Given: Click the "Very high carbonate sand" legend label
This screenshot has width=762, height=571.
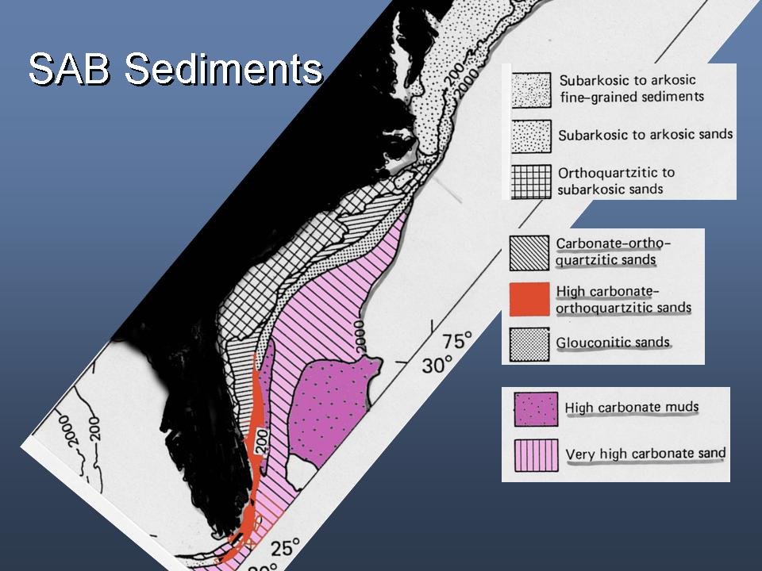Looking at the screenshot, I should pos(645,454).
